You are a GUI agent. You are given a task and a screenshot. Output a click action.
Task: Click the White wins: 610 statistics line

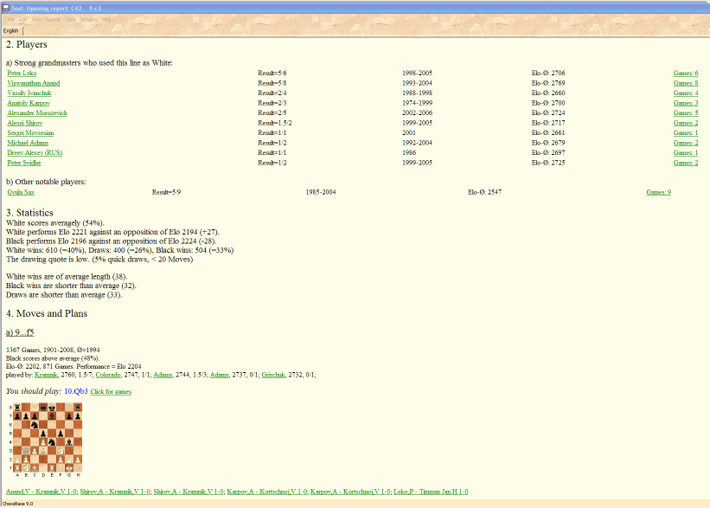pyautogui.click(x=120, y=250)
